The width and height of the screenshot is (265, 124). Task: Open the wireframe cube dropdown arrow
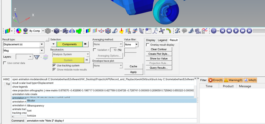[52, 31]
